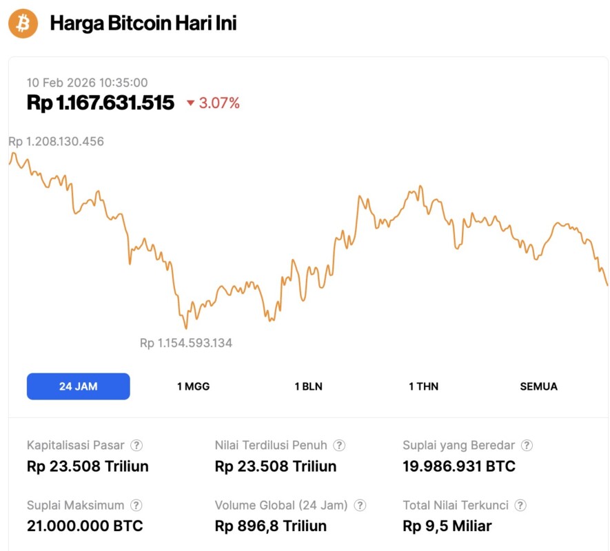Click the lowest price label Rp 1.154.593.134
This screenshot has height=551, width=610.
[185, 343]
